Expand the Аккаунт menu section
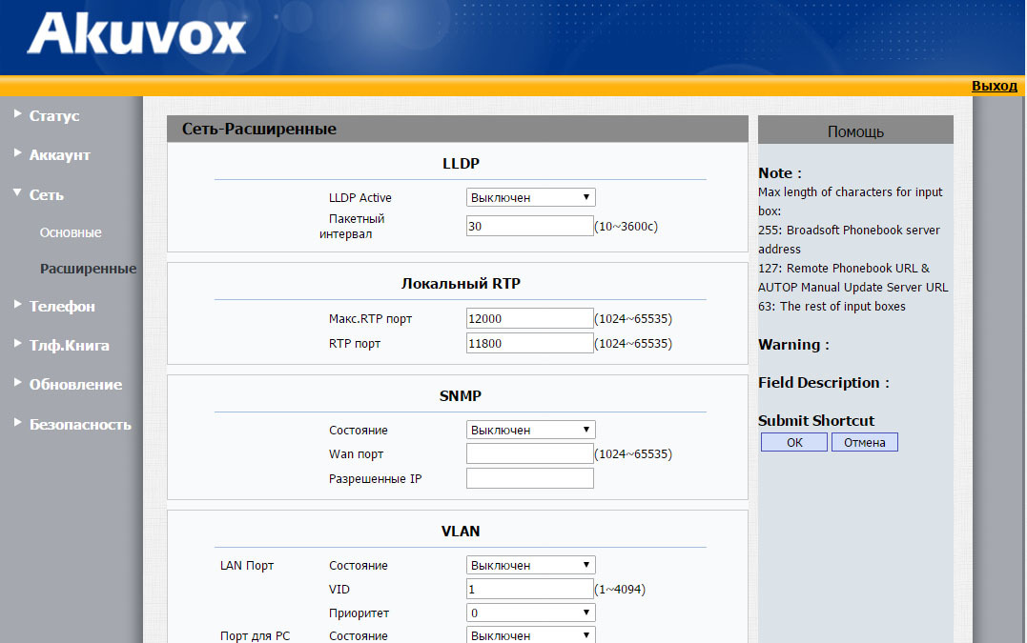Viewport: 1027px width, 643px height. point(59,155)
